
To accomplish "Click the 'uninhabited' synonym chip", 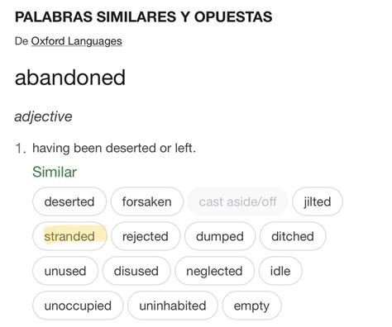I will point(173,306).
